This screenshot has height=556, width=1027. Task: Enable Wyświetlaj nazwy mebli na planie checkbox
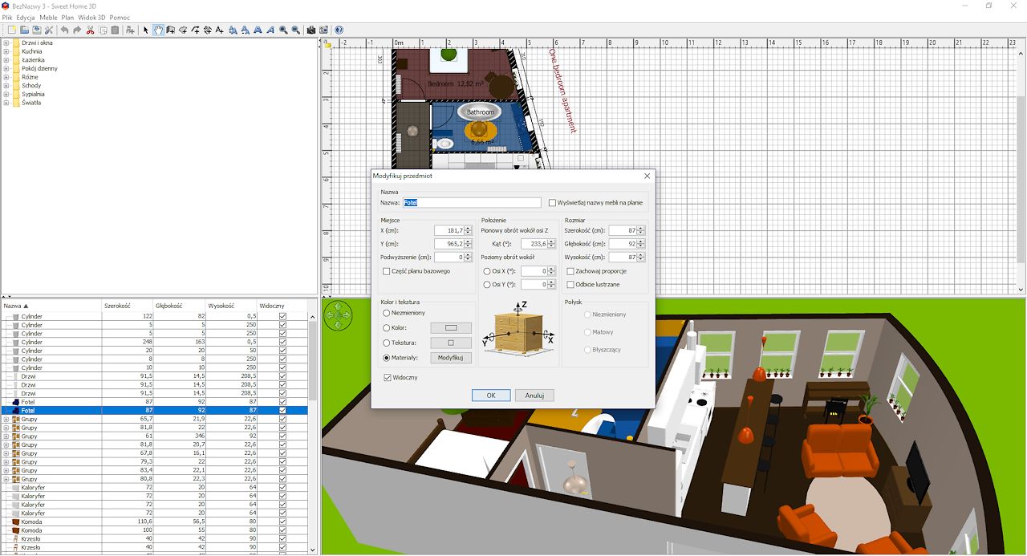coord(552,203)
